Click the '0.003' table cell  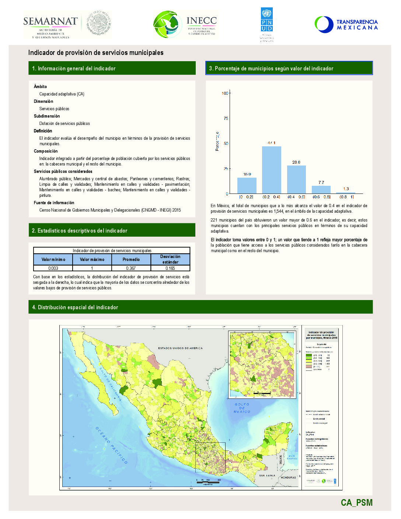pyautogui.click(x=53, y=268)
